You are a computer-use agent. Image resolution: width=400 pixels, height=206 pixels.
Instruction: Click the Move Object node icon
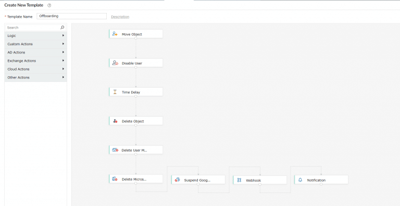(115, 34)
